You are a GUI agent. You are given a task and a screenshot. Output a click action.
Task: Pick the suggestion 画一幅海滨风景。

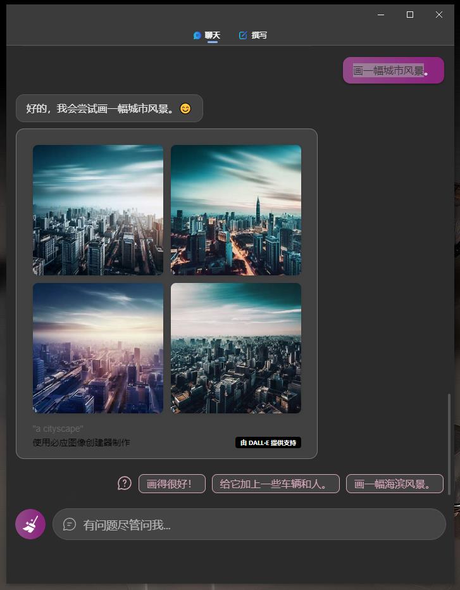pyautogui.click(x=395, y=484)
